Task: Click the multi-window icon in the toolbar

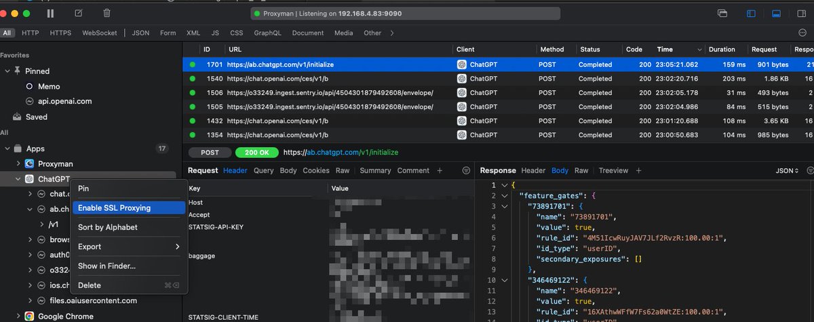Action: [722, 13]
